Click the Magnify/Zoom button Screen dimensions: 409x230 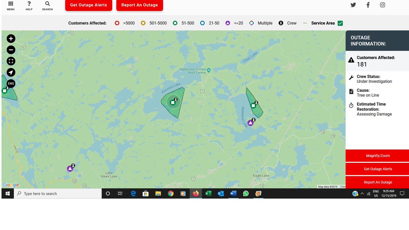(x=378, y=156)
